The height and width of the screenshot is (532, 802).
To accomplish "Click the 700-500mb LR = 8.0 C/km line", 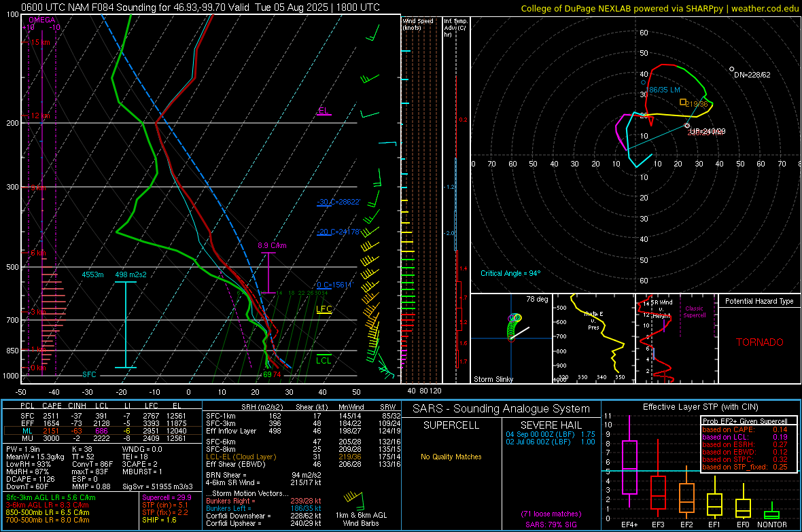I will click(x=48, y=520).
